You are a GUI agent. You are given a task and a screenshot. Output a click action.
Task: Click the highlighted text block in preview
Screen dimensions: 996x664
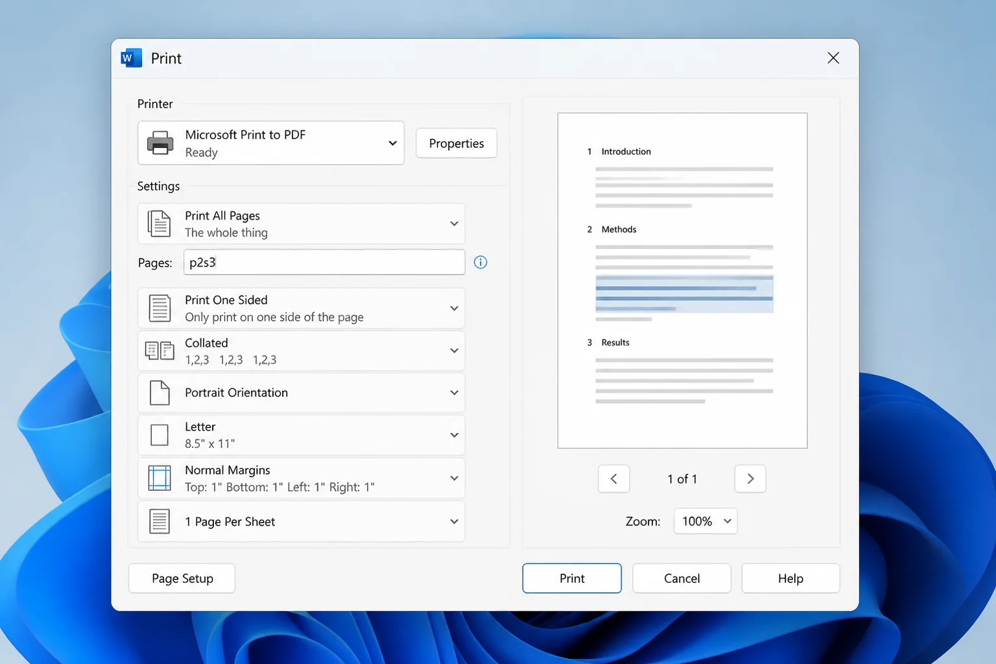684,294
